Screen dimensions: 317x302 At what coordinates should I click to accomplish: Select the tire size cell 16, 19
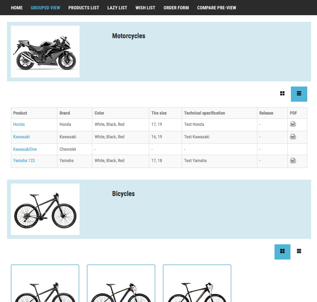point(166,138)
